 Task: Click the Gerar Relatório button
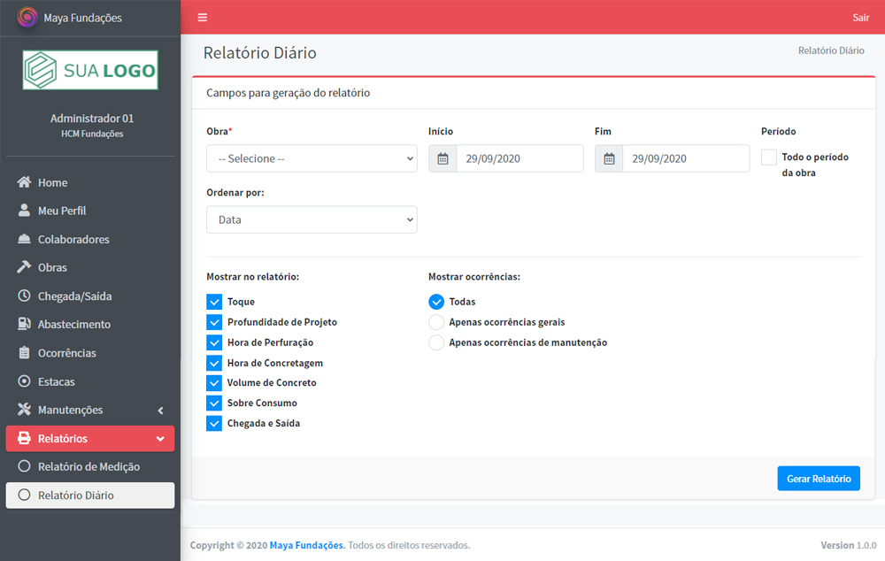(819, 479)
